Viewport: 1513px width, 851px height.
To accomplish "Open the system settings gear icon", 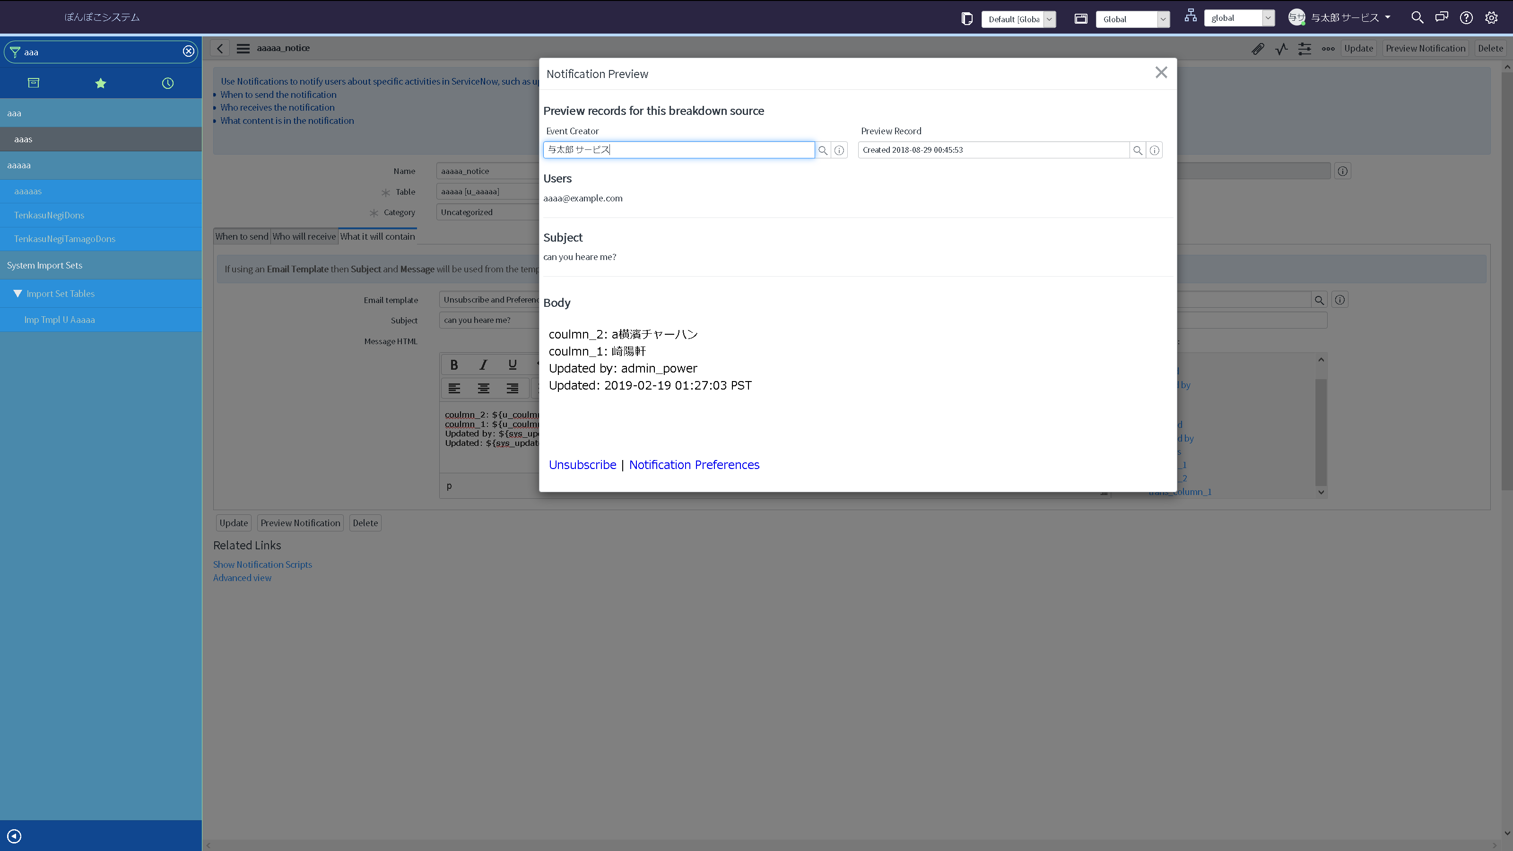I will (x=1491, y=17).
